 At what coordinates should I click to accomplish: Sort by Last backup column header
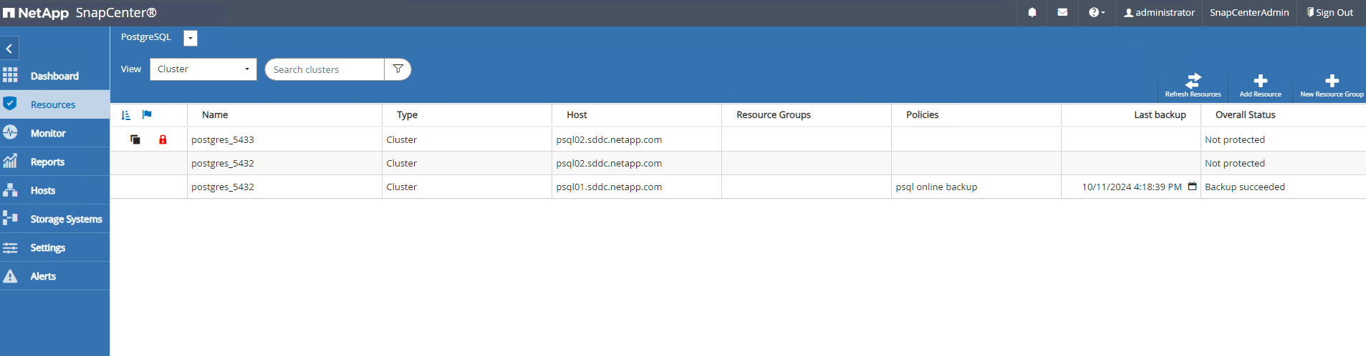tap(1160, 114)
